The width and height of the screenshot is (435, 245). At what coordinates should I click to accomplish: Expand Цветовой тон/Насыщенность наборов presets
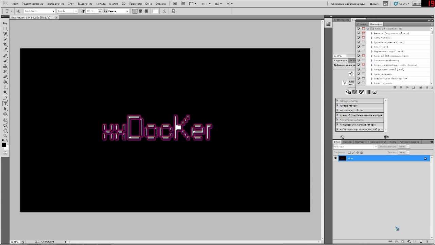point(337,115)
